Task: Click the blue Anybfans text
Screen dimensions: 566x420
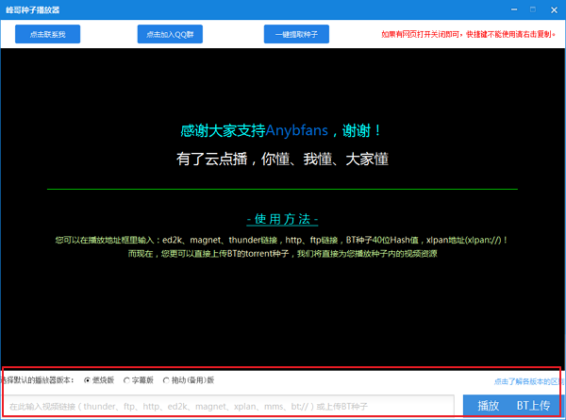Action: coord(297,130)
